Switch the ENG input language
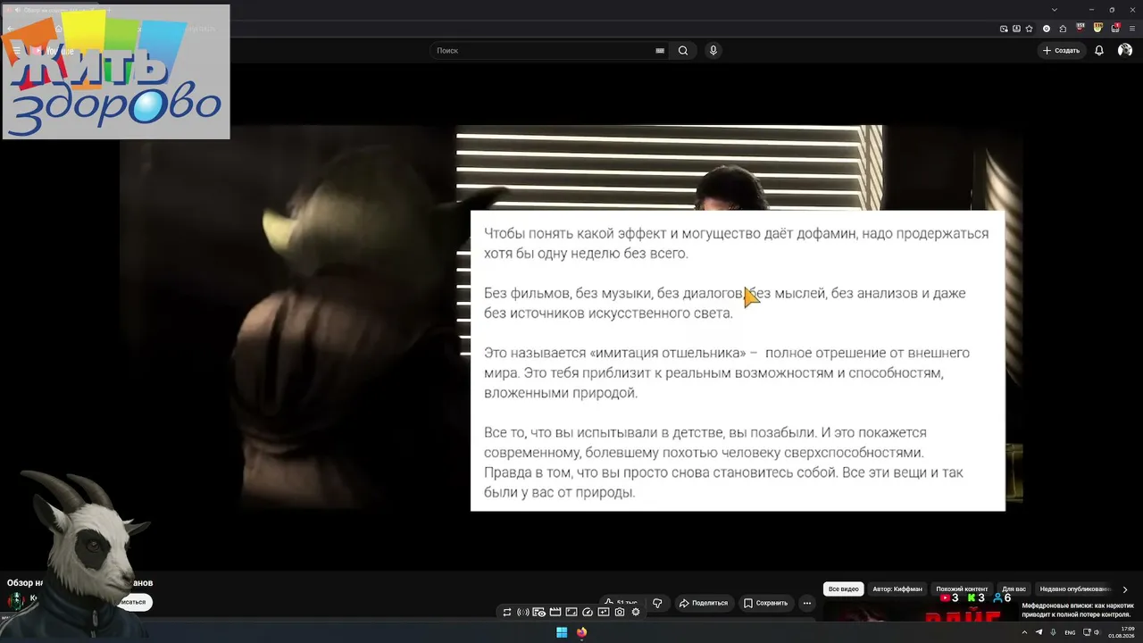Image resolution: width=1143 pixels, height=643 pixels. pos(1070,632)
